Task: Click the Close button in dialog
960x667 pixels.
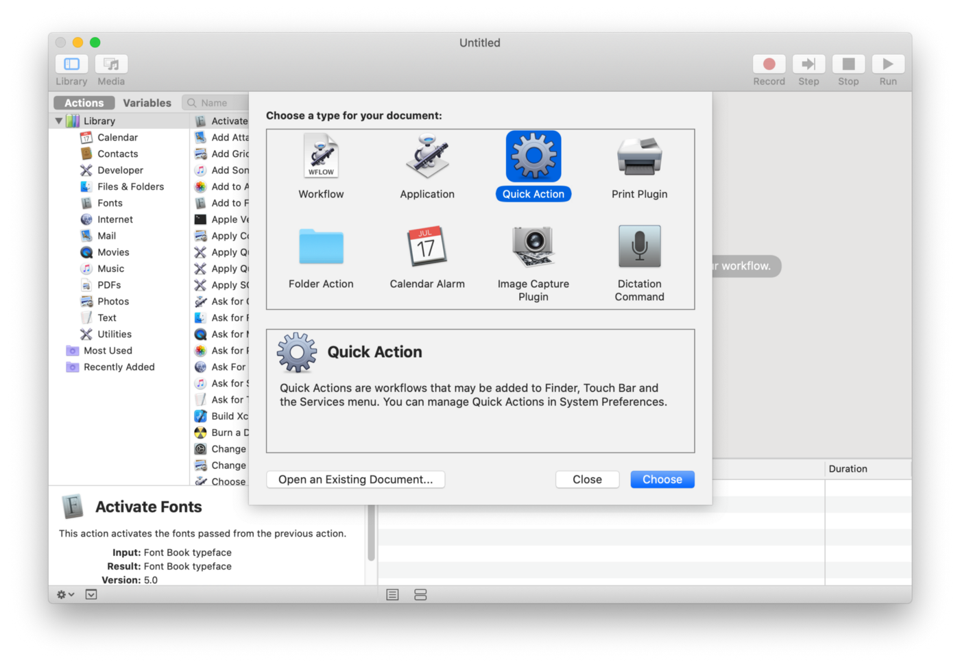Action: coord(588,479)
